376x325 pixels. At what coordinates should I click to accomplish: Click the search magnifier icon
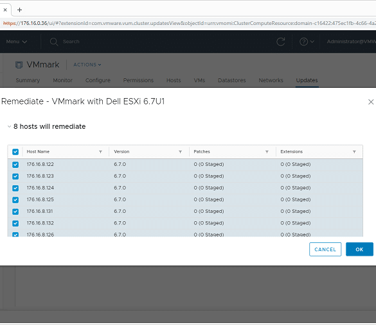(54, 42)
